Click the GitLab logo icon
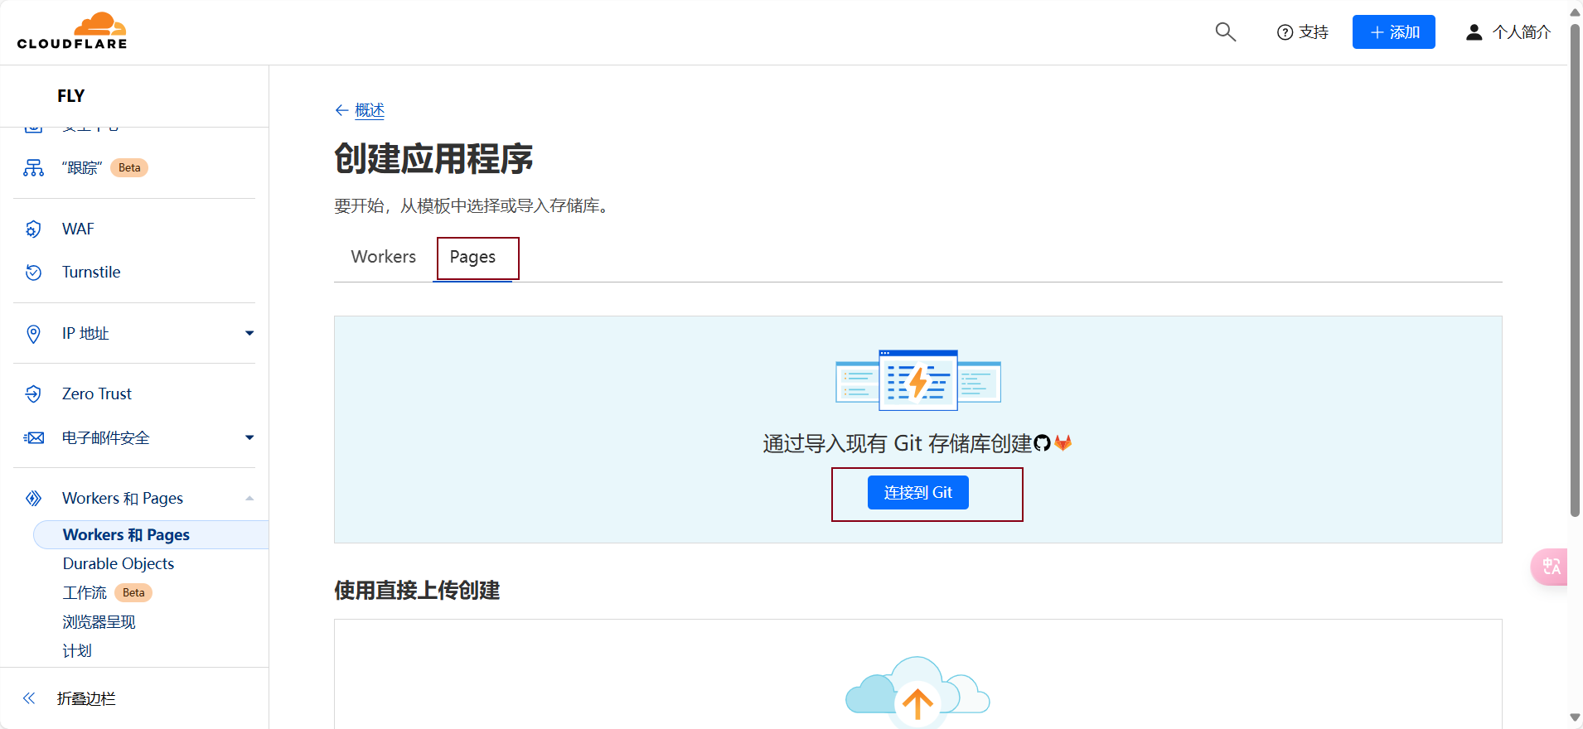 coord(1063,443)
